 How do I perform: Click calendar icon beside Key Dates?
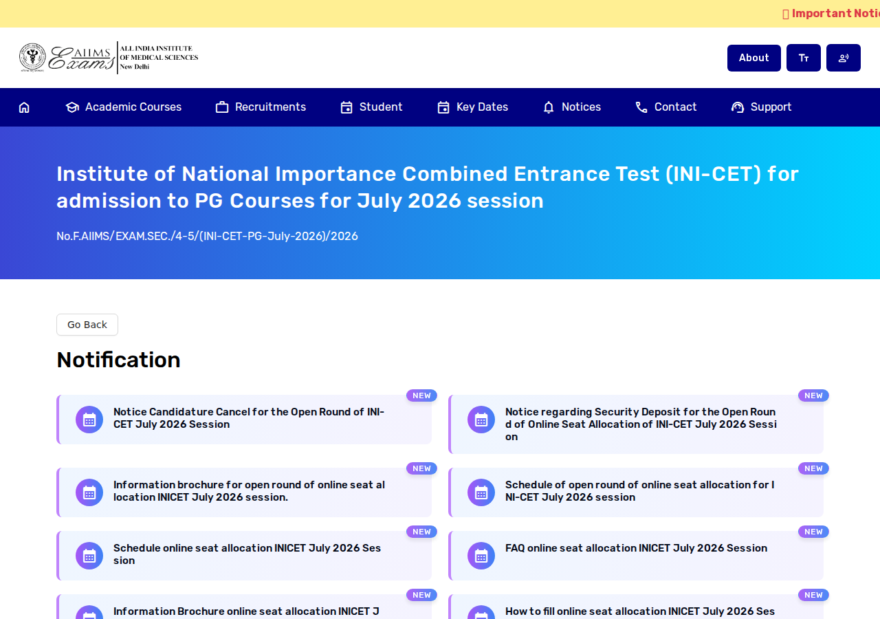(443, 107)
